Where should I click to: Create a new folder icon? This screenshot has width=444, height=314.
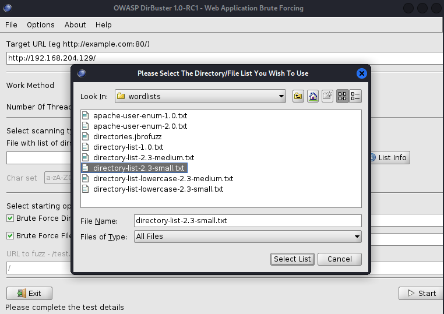click(x=327, y=96)
